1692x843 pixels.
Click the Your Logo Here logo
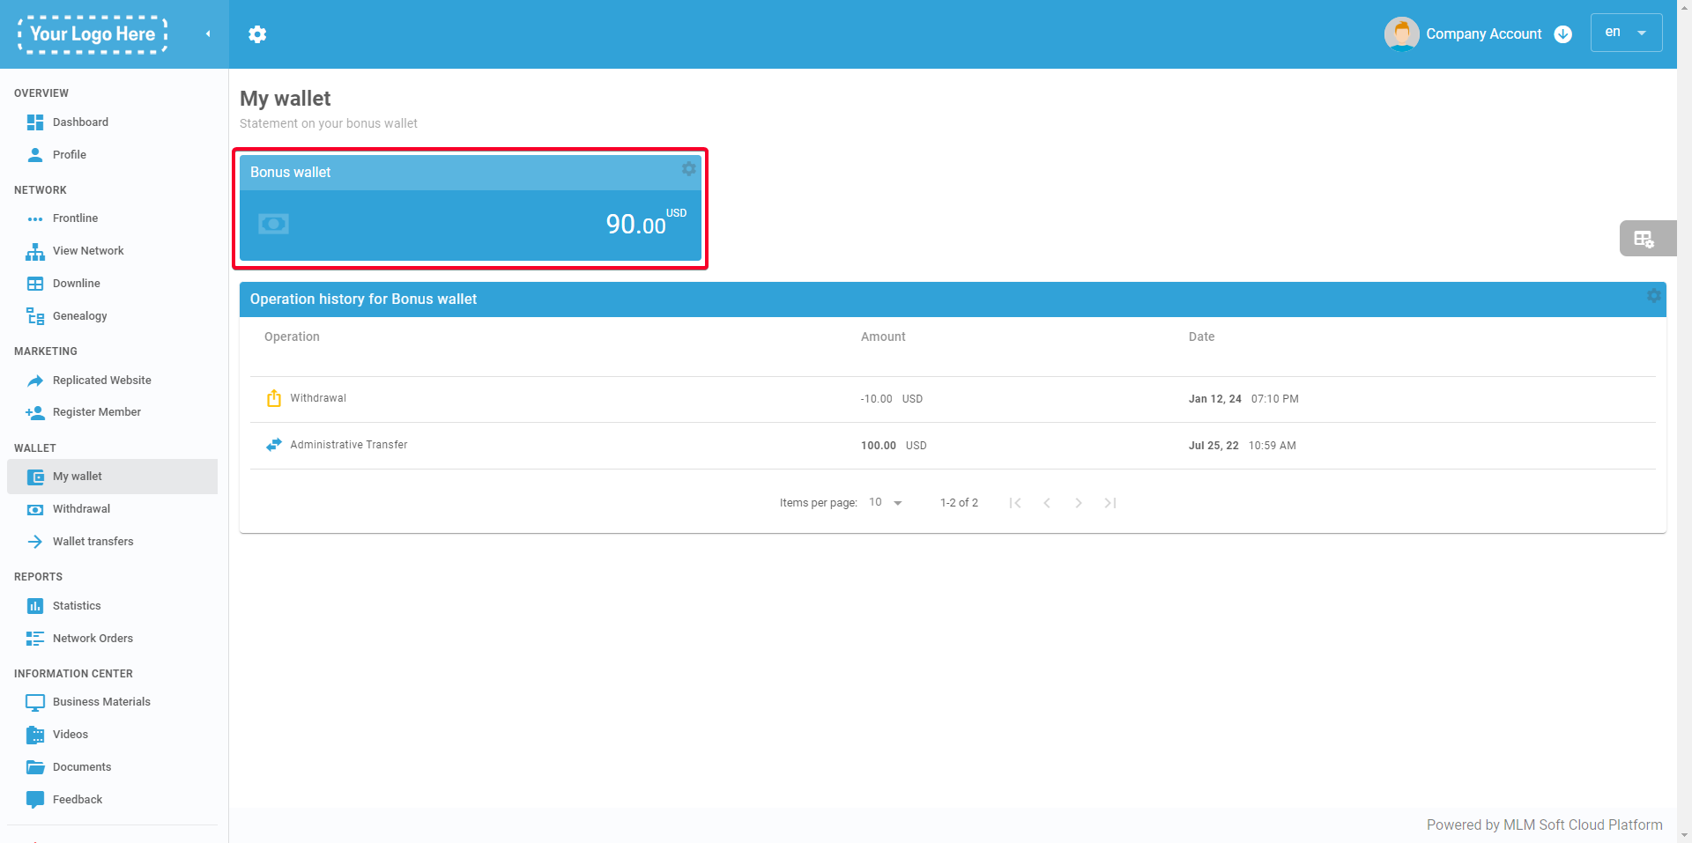pos(93,34)
